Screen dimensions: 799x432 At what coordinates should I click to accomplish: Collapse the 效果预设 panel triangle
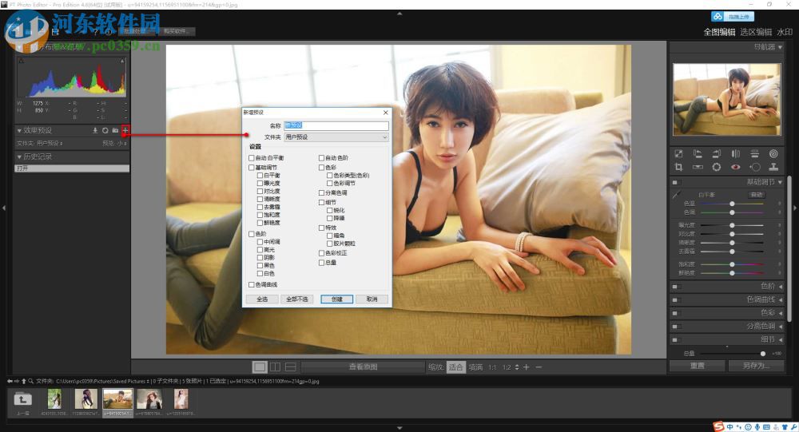[19, 130]
